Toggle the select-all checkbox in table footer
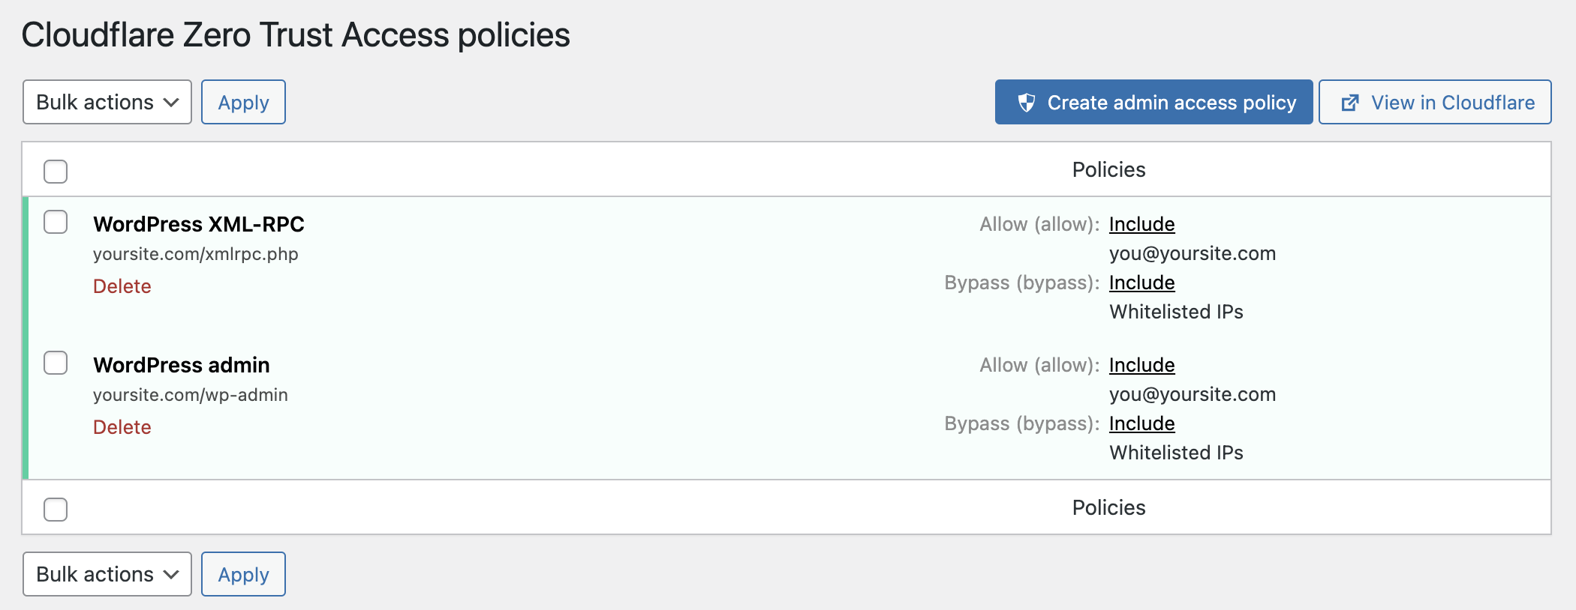1576x610 pixels. click(x=56, y=510)
